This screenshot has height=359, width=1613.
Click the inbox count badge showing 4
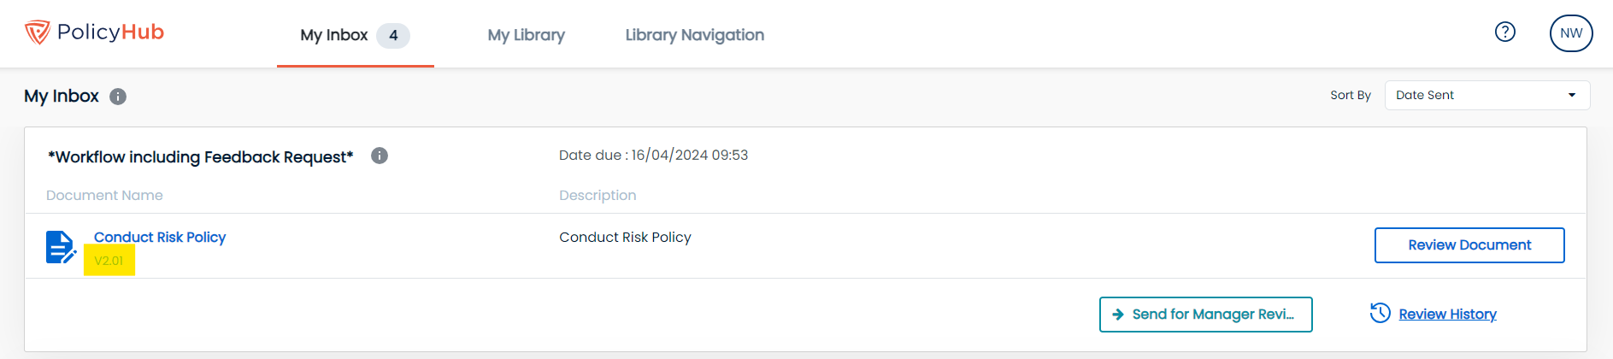pyautogui.click(x=393, y=35)
